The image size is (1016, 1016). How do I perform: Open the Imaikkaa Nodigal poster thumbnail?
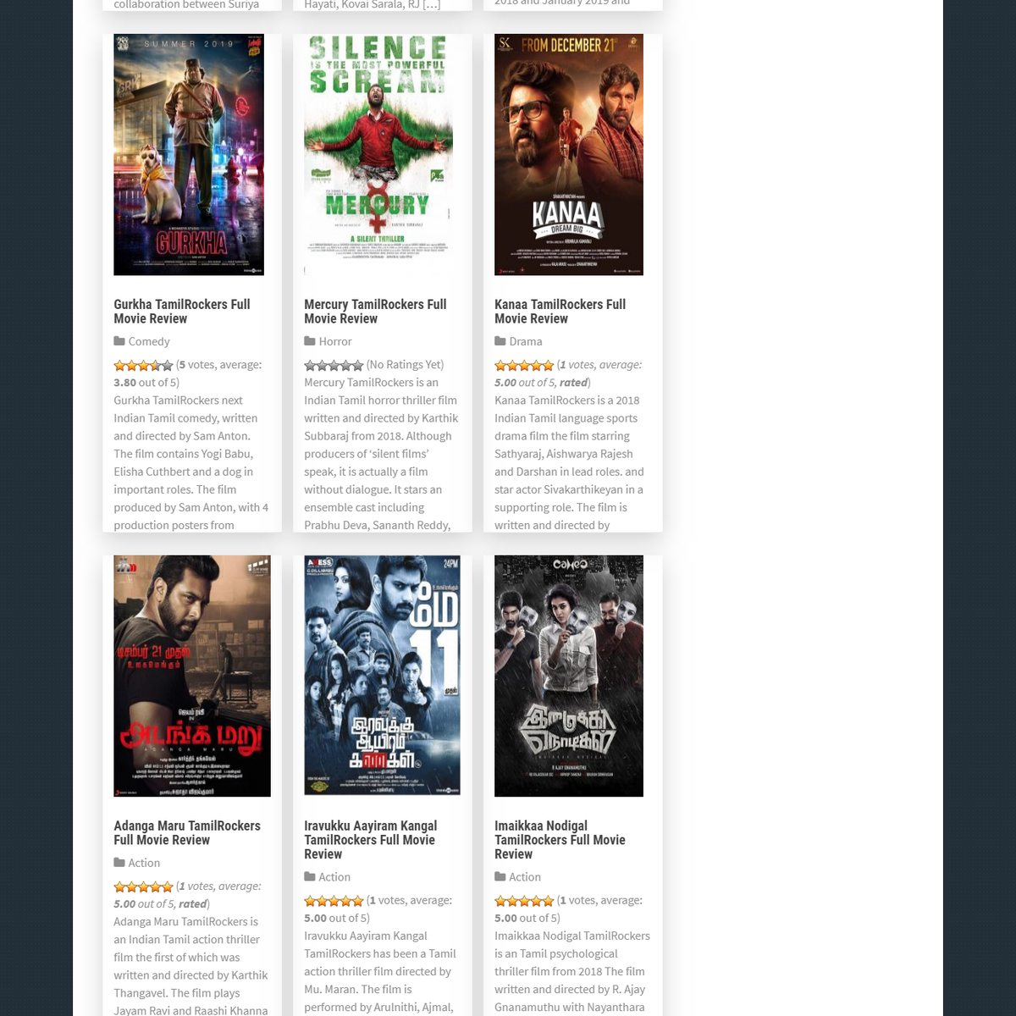[569, 676]
